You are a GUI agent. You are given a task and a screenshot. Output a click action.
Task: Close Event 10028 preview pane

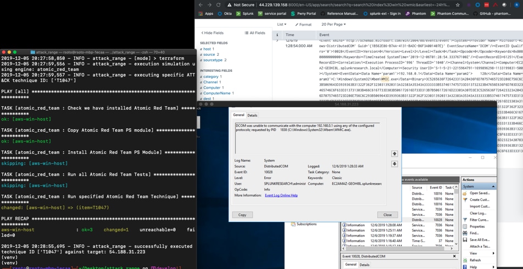(454, 256)
